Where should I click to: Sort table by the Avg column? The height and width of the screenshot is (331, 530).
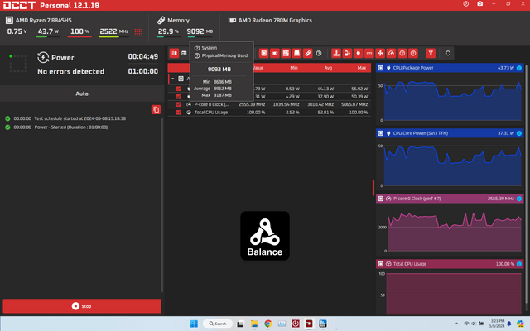328,68
